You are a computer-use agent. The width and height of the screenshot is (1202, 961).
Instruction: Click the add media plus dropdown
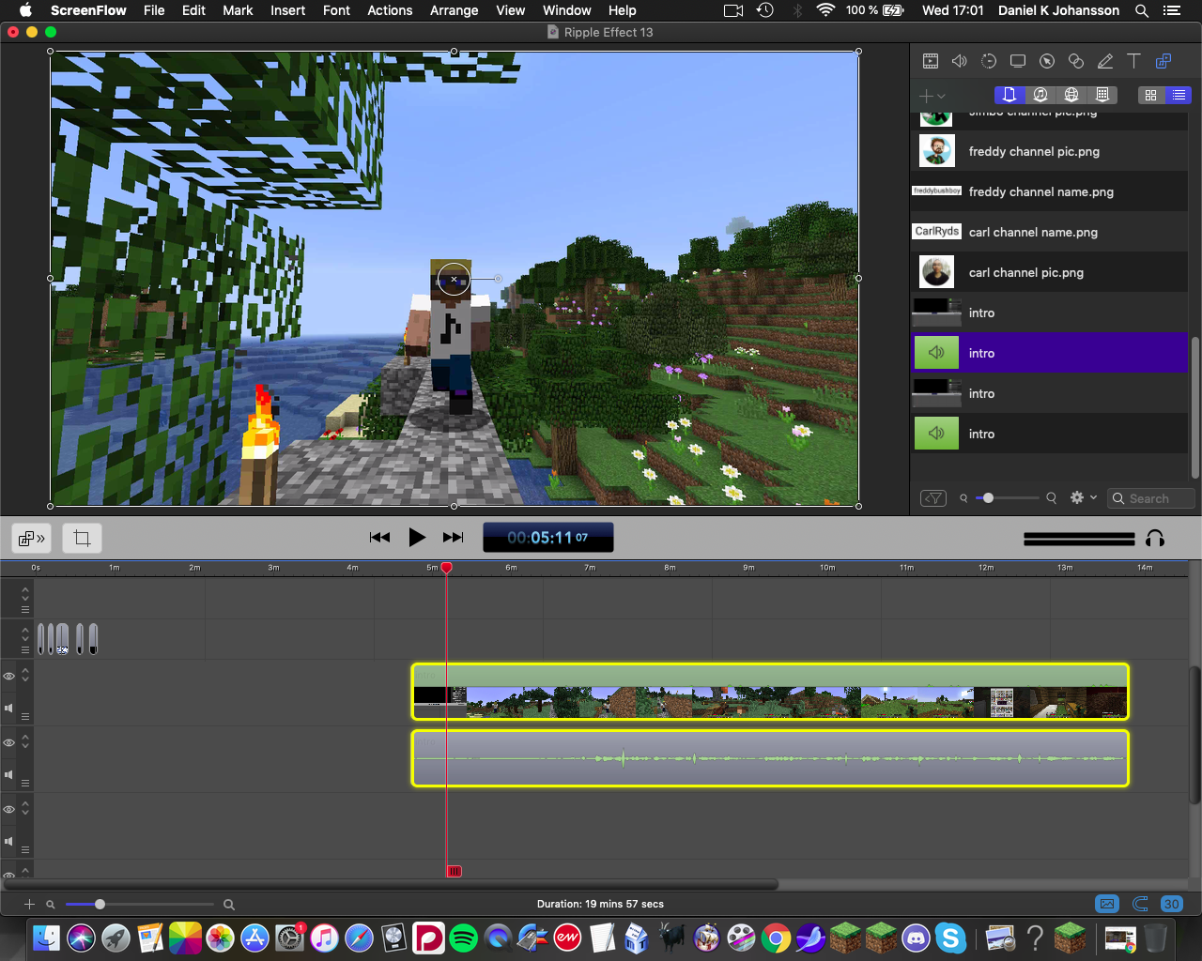pyautogui.click(x=932, y=96)
